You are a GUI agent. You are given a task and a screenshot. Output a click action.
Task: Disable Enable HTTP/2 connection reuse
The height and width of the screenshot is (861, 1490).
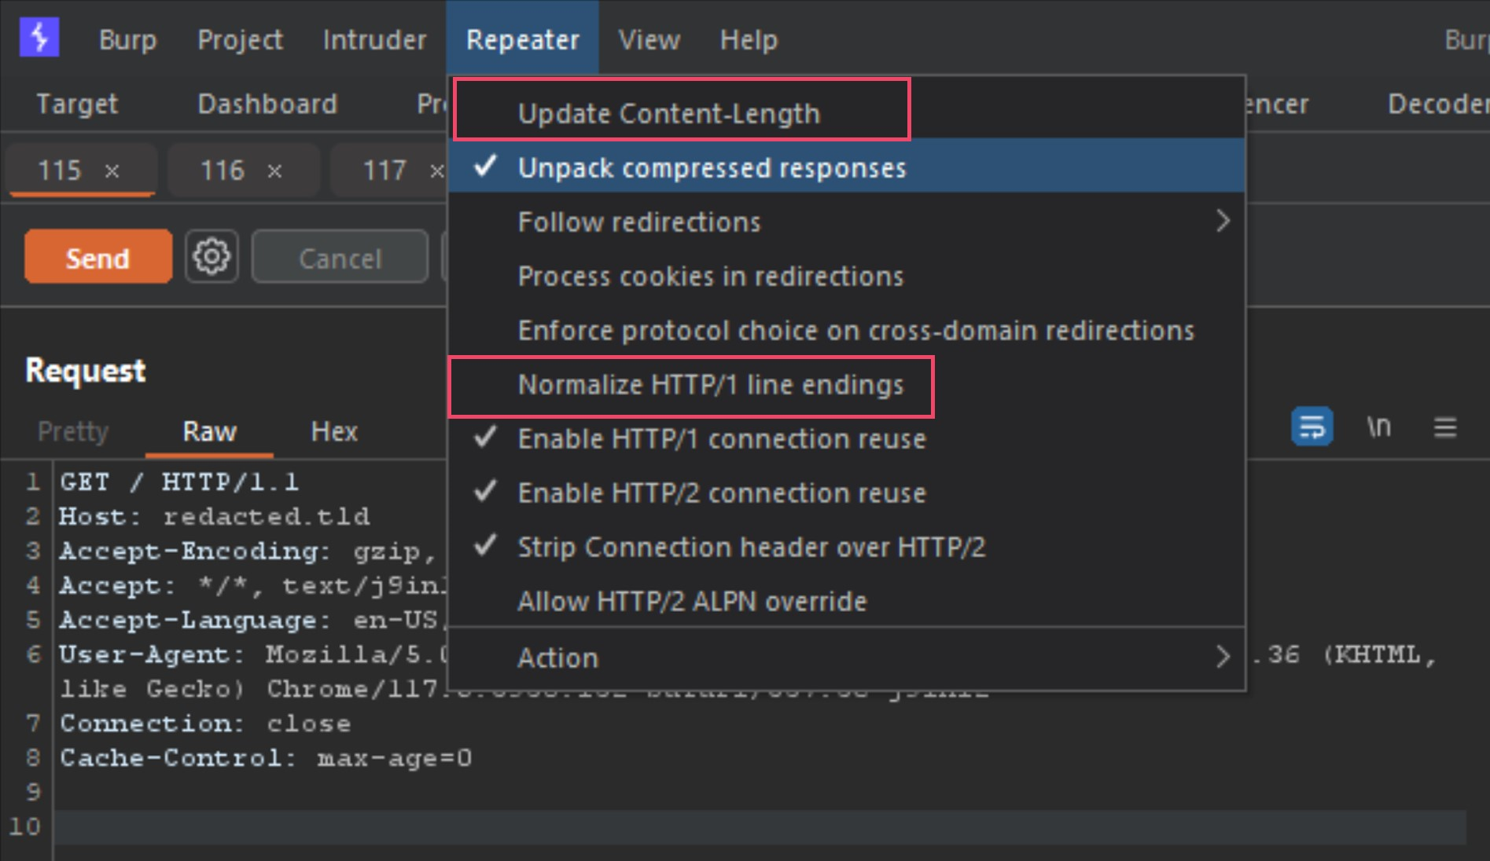[847, 493]
